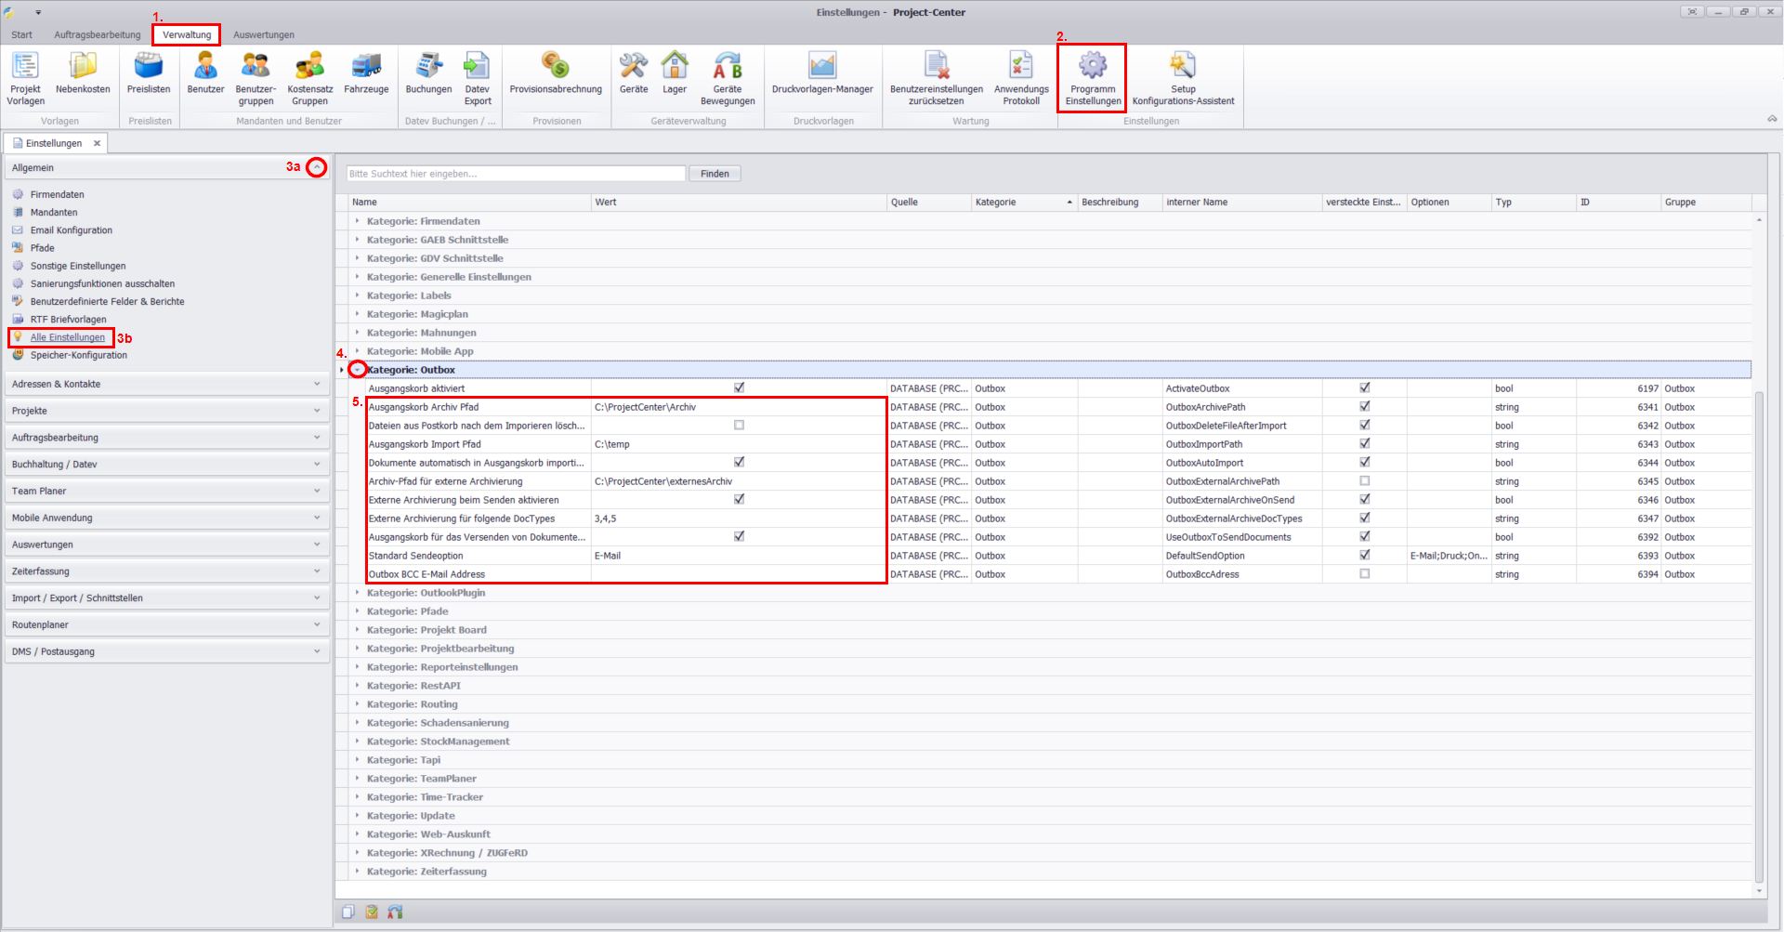Toggle the Ausgangskorb aktiviert checkbox
Viewport: 1784px width, 932px height.
coord(739,388)
